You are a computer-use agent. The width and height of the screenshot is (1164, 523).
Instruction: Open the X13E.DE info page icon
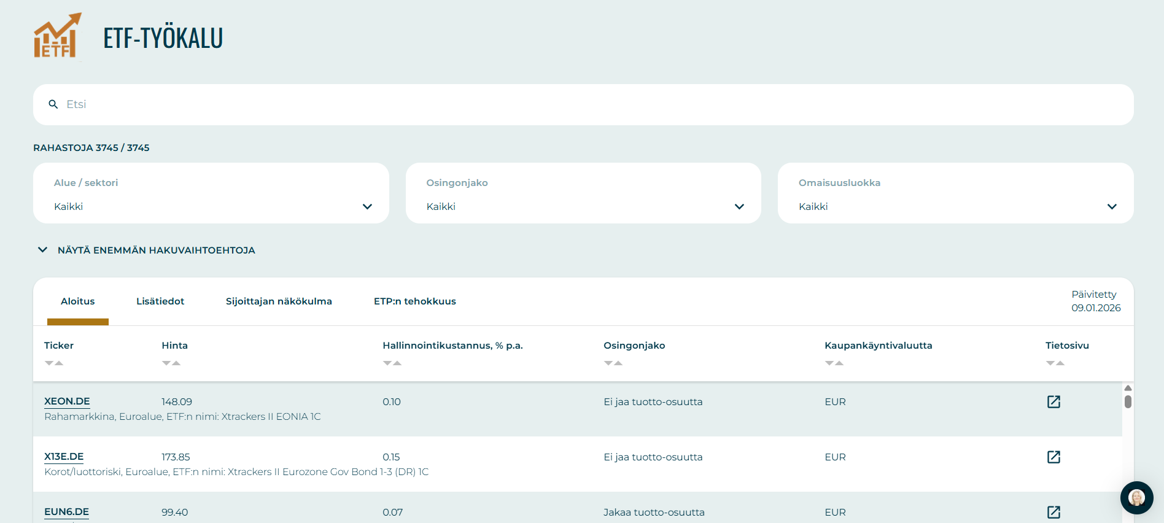click(x=1053, y=457)
